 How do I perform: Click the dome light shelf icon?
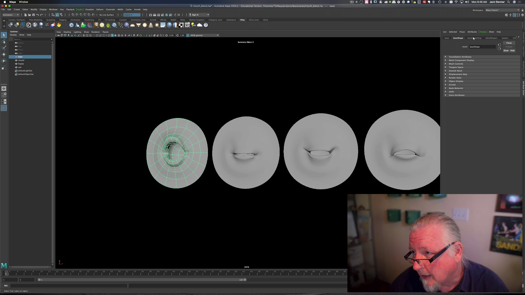132,25
